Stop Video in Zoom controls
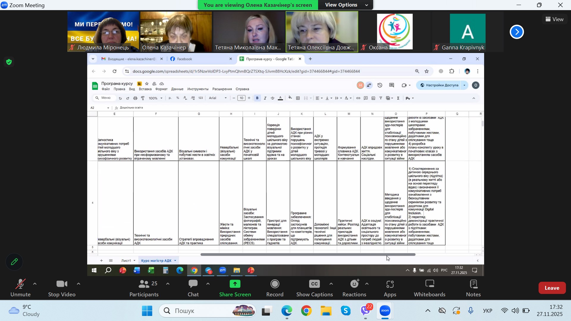This screenshot has height=321, width=571. (x=62, y=288)
